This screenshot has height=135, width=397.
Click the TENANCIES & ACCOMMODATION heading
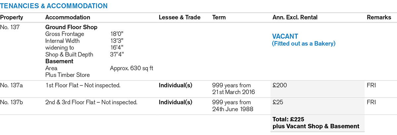(54, 6)
